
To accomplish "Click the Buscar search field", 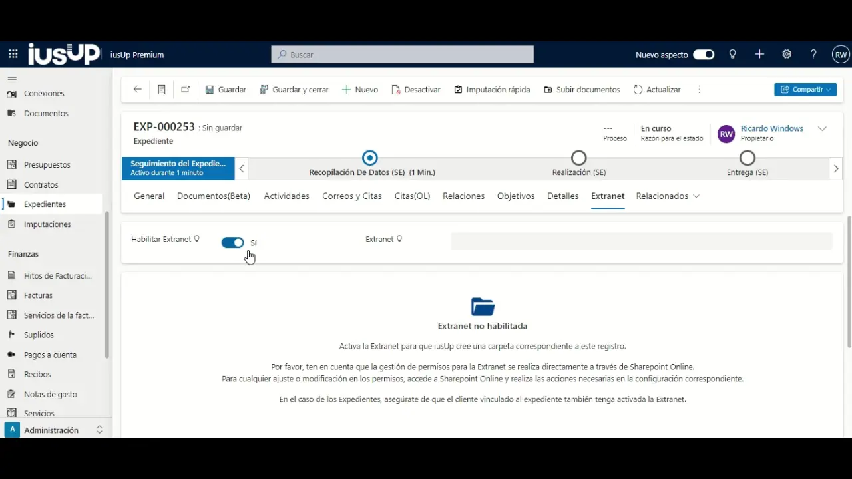I will click(402, 55).
